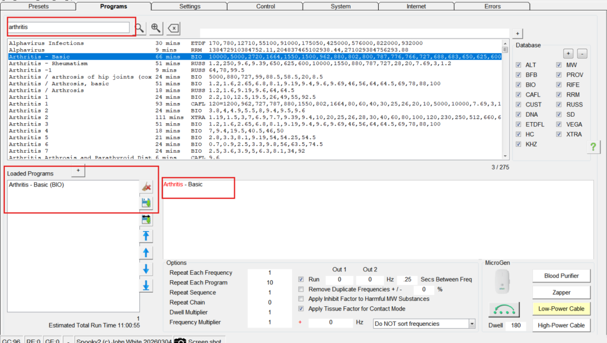Clear the search with the backspace icon

coord(172,28)
